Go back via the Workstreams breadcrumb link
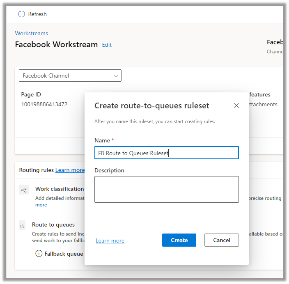The image size is (289, 284). pyautogui.click(x=32, y=33)
